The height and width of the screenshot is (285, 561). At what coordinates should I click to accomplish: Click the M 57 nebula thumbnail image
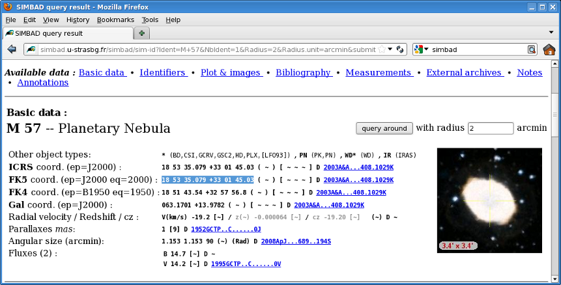[x=489, y=201]
